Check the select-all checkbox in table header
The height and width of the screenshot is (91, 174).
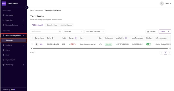[32, 38]
